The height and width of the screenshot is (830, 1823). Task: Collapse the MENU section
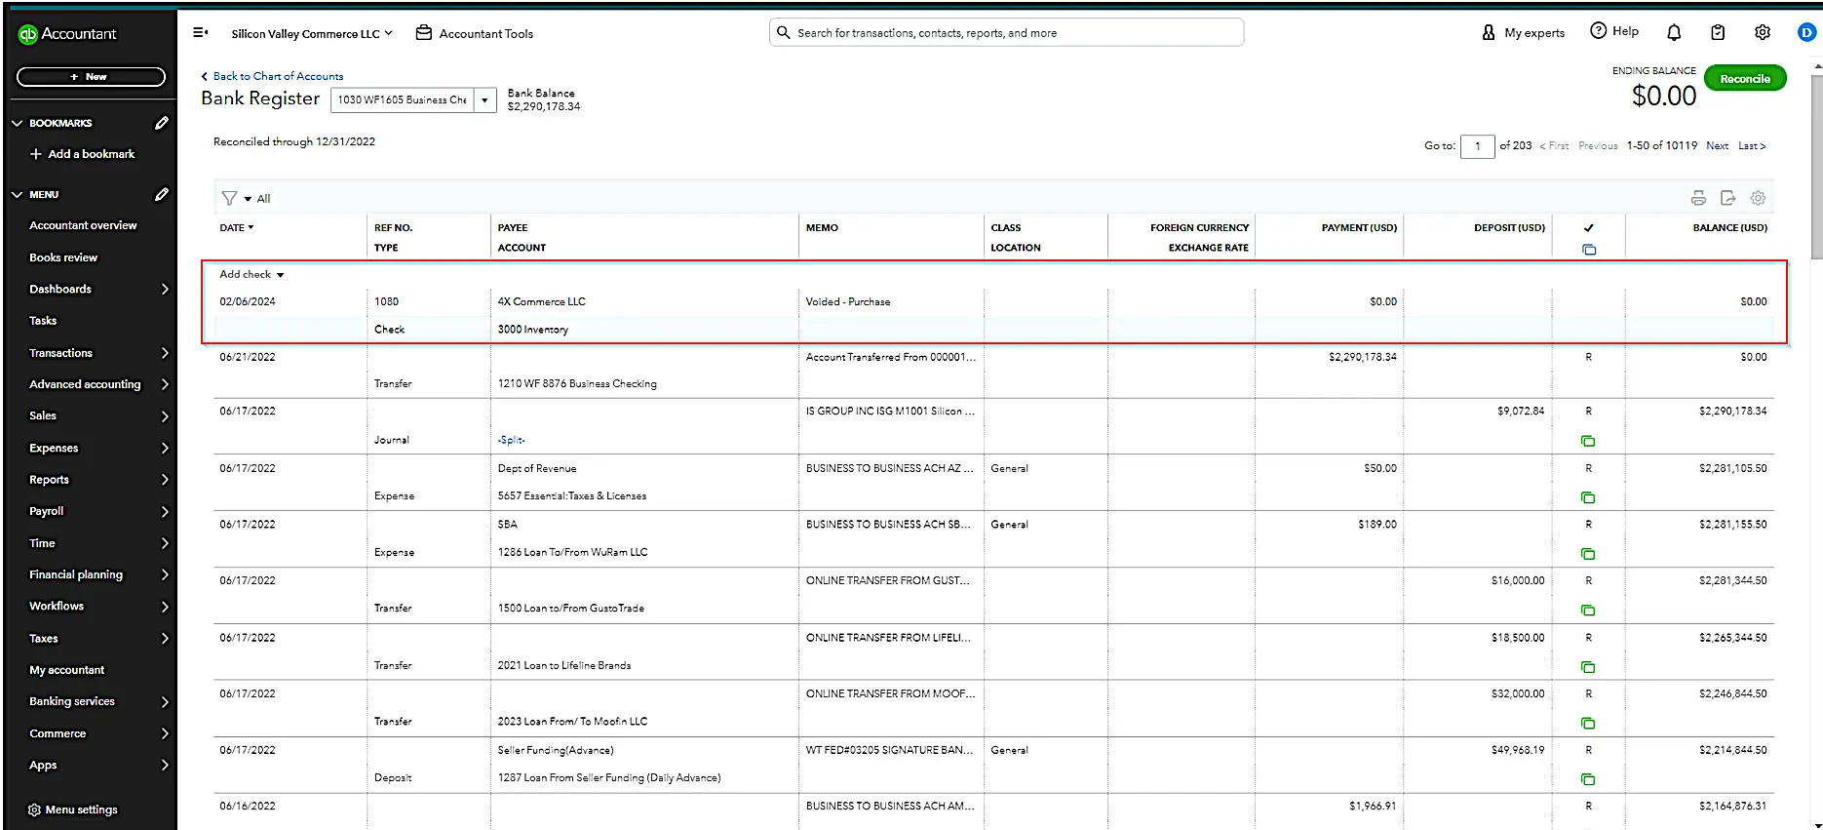(x=18, y=194)
